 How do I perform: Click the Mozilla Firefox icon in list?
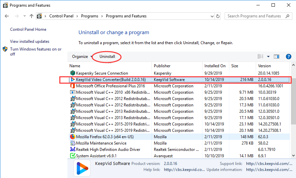tap(72, 137)
